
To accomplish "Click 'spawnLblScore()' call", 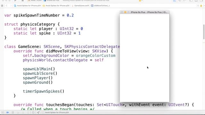I will point(40,73).
